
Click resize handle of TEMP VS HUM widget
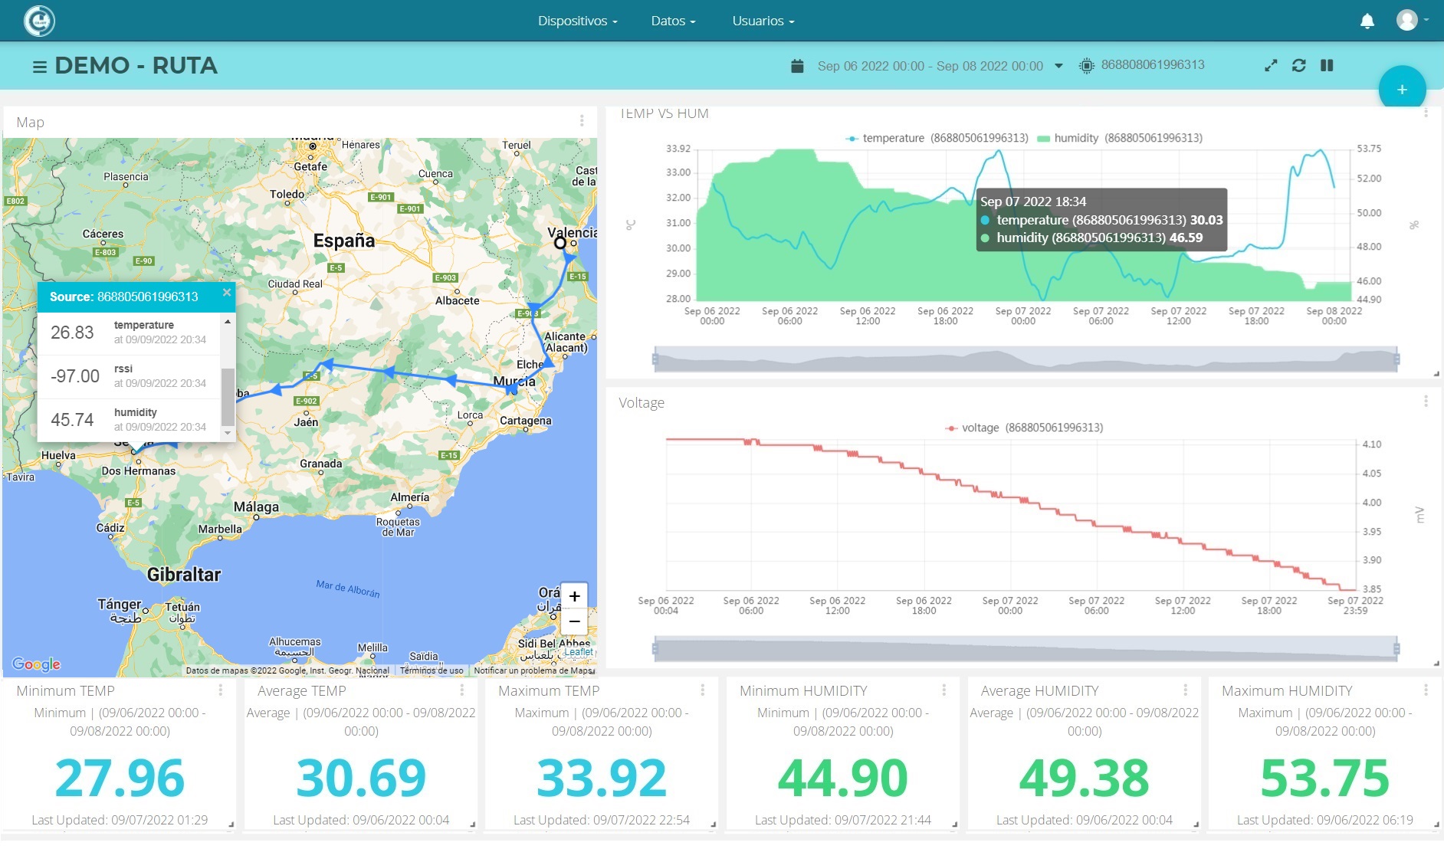[x=1436, y=373]
